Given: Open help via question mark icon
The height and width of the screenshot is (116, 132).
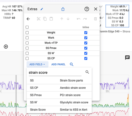Looking at the screenshot, I should (87, 9).
